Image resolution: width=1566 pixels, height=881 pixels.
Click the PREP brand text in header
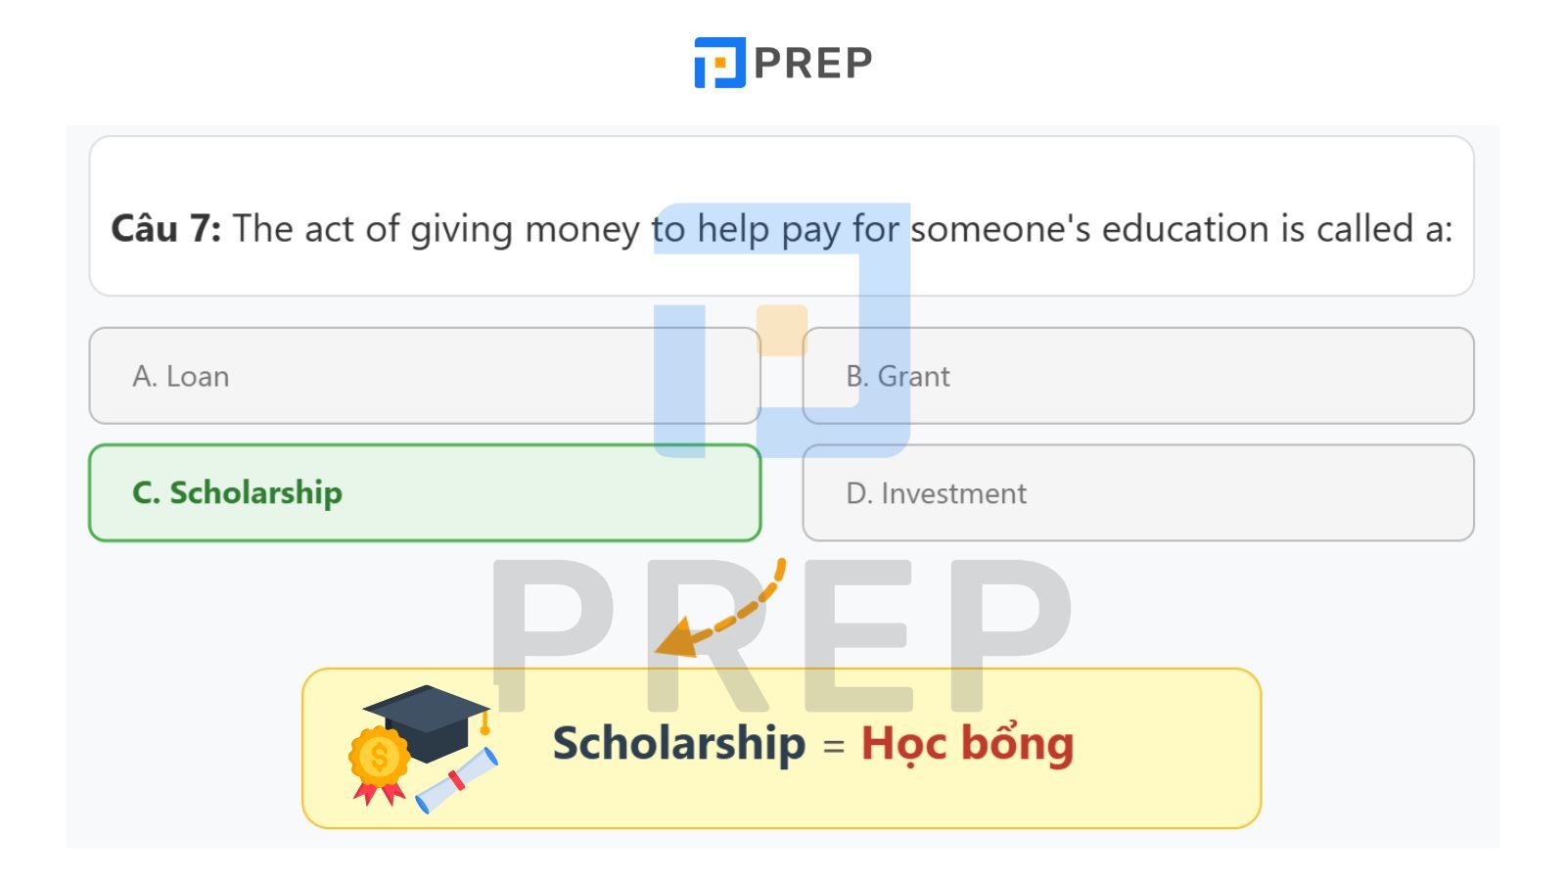point(812,64)
